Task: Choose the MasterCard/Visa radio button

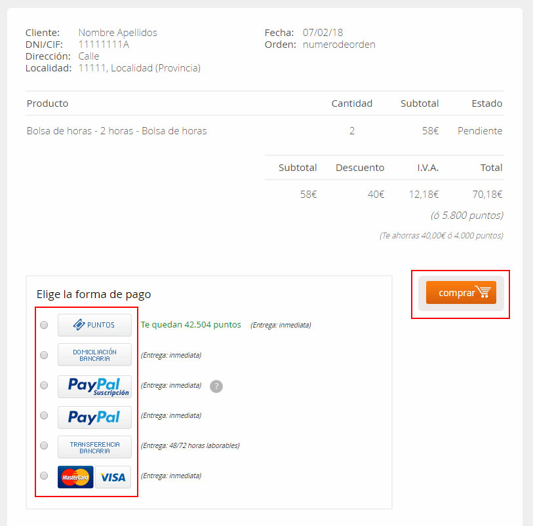Action: tap(44, 476)
